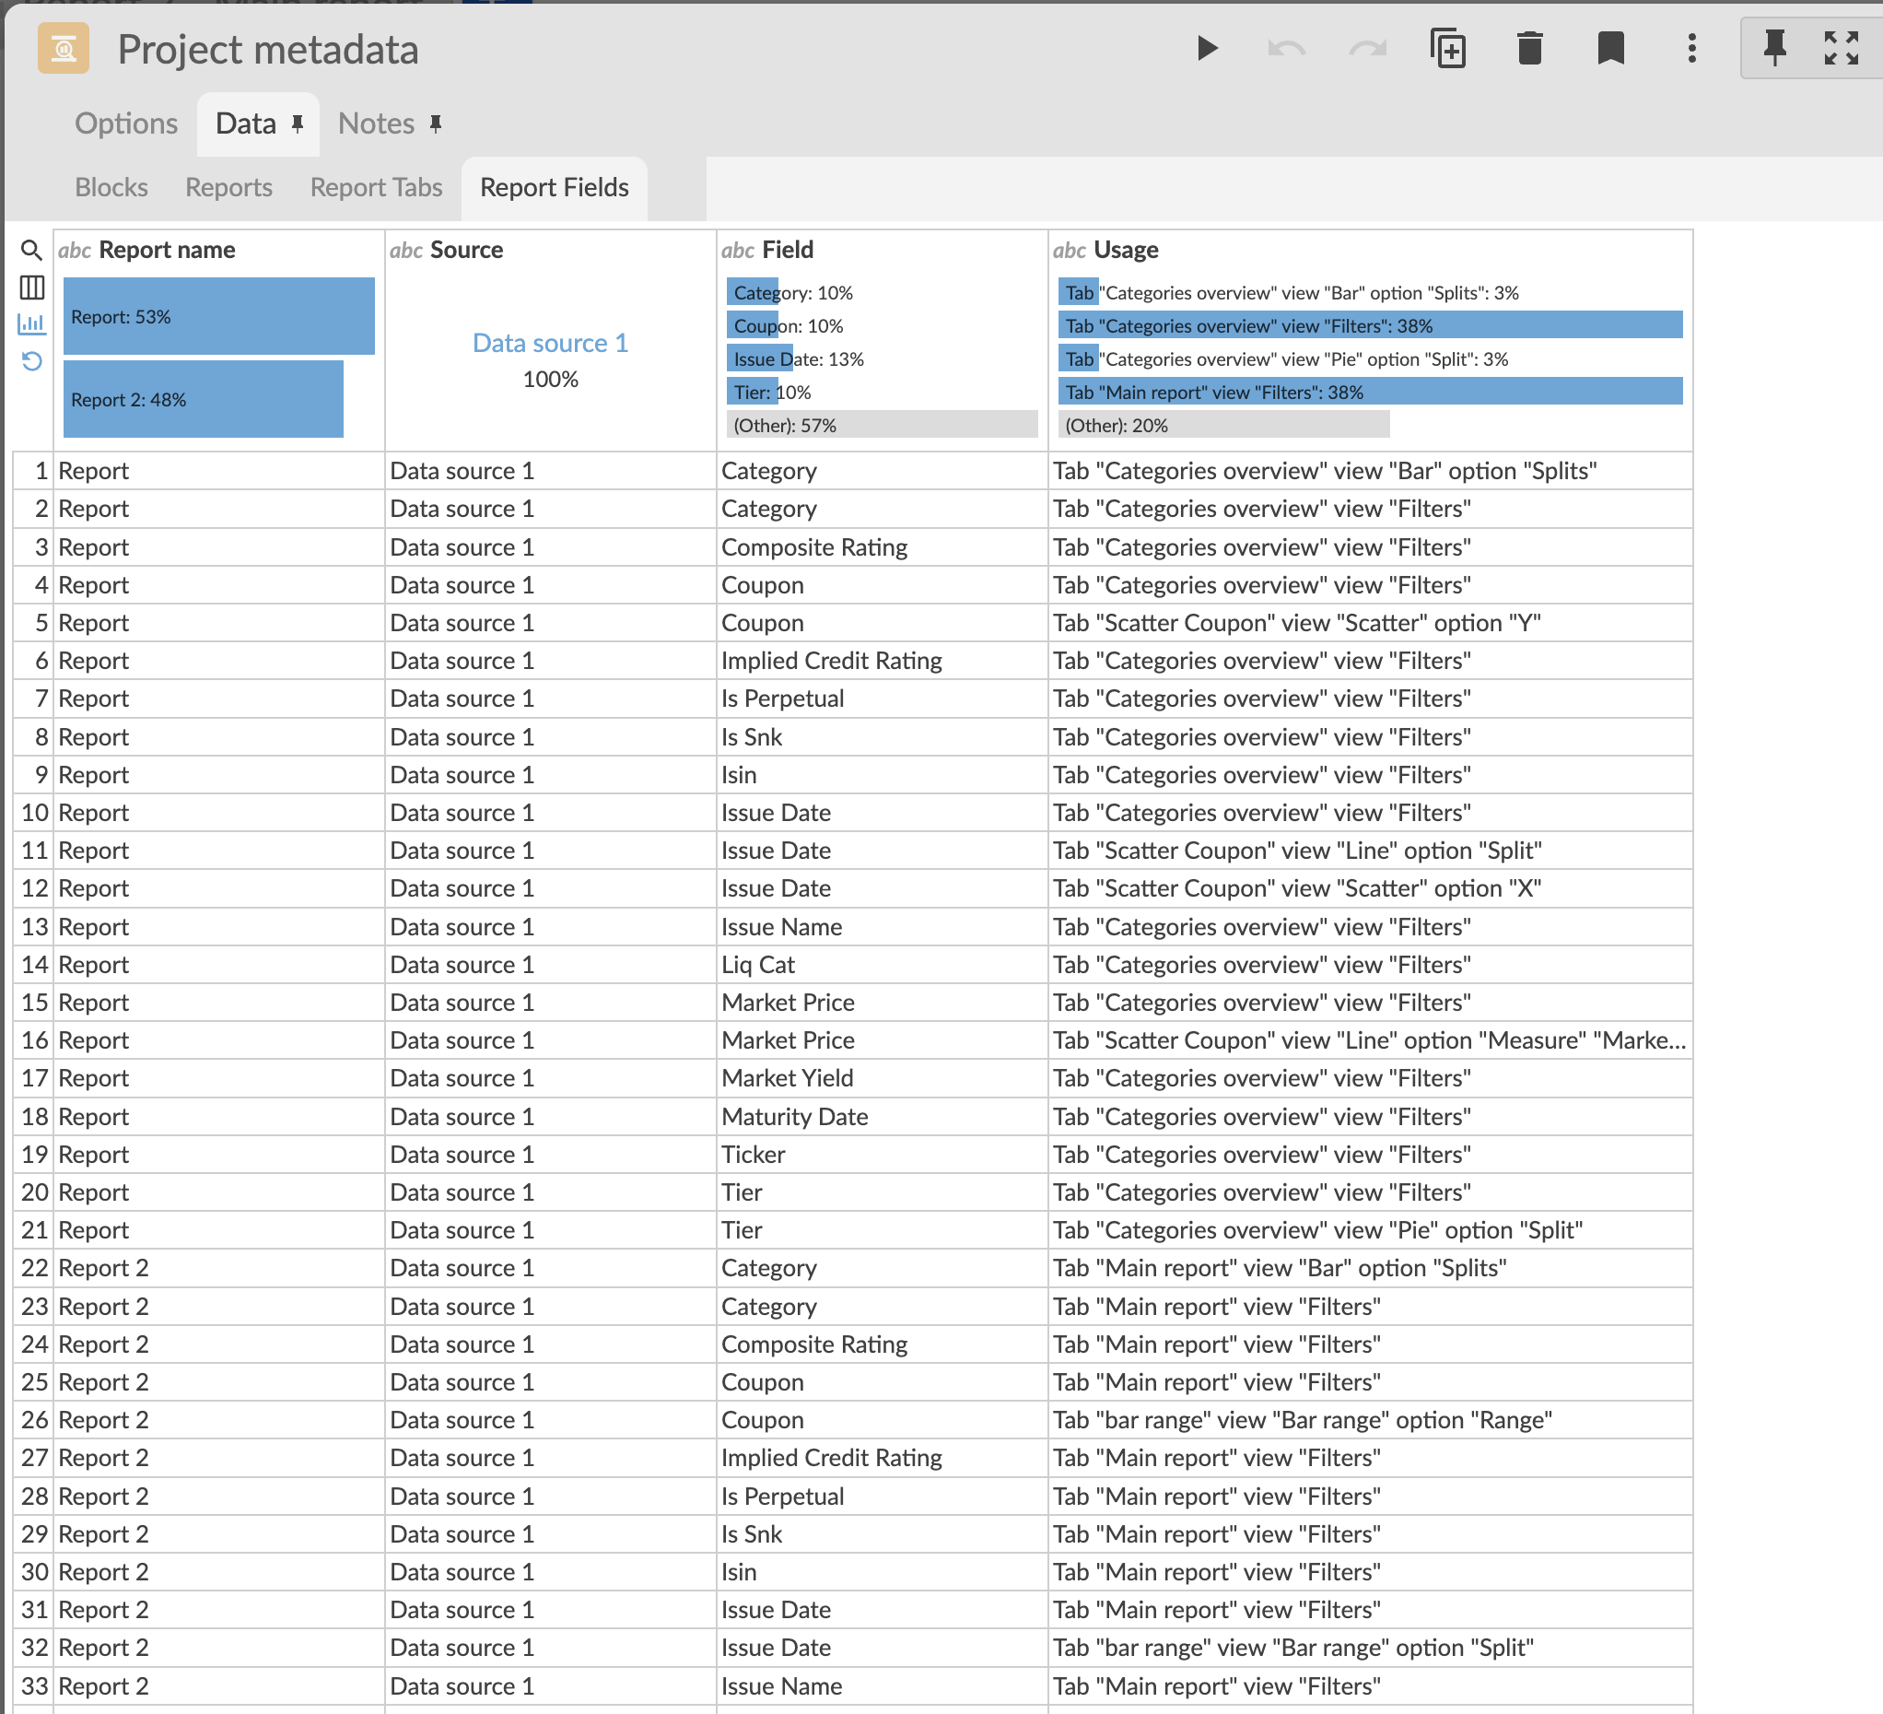Click the redo arrow icon
This screenshot has height=1714, width=1883.
(1367, 48)
